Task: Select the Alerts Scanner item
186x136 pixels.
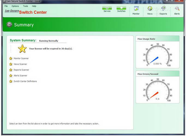Action: pos(20,76)
